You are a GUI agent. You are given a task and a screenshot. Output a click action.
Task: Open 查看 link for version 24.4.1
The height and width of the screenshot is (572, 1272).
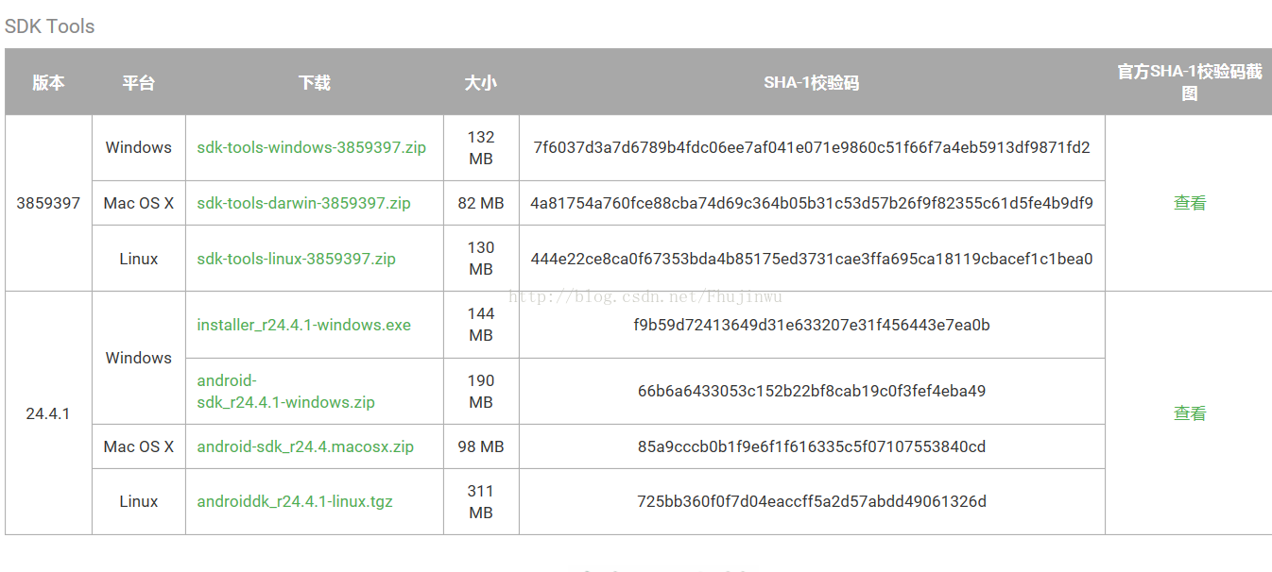(x=1189, y=413)
